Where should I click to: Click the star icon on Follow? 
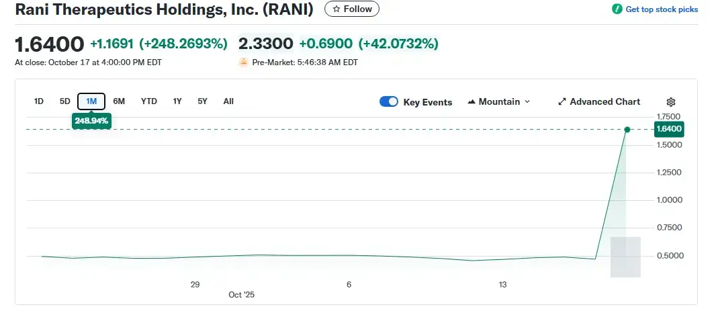pos(336,9)
